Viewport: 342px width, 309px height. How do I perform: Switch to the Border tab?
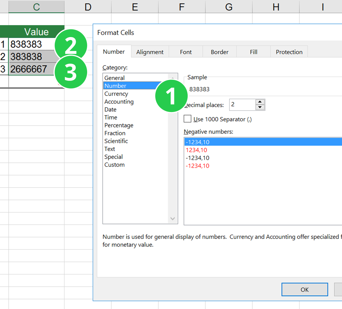tap(220, 52)
